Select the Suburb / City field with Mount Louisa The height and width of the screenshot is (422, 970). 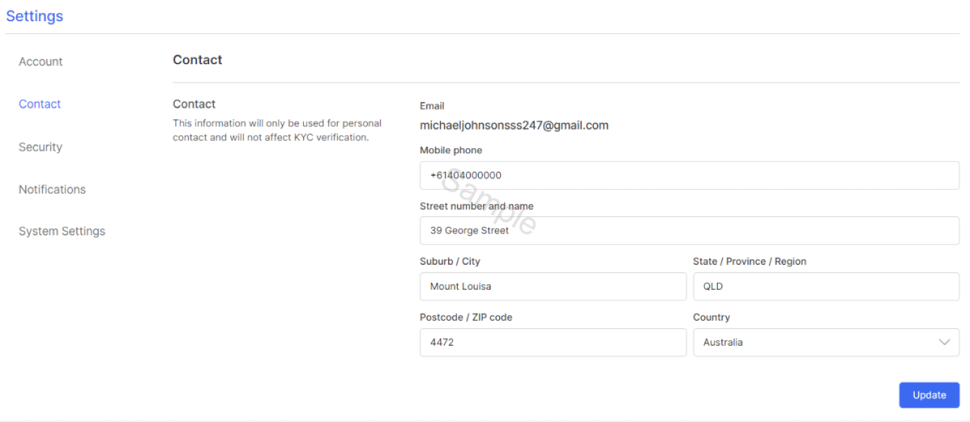point(553,286)
